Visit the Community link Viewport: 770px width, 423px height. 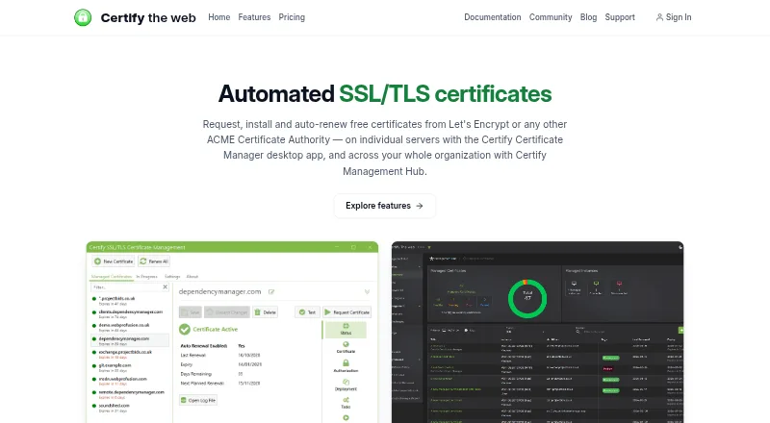click(551, 17)
